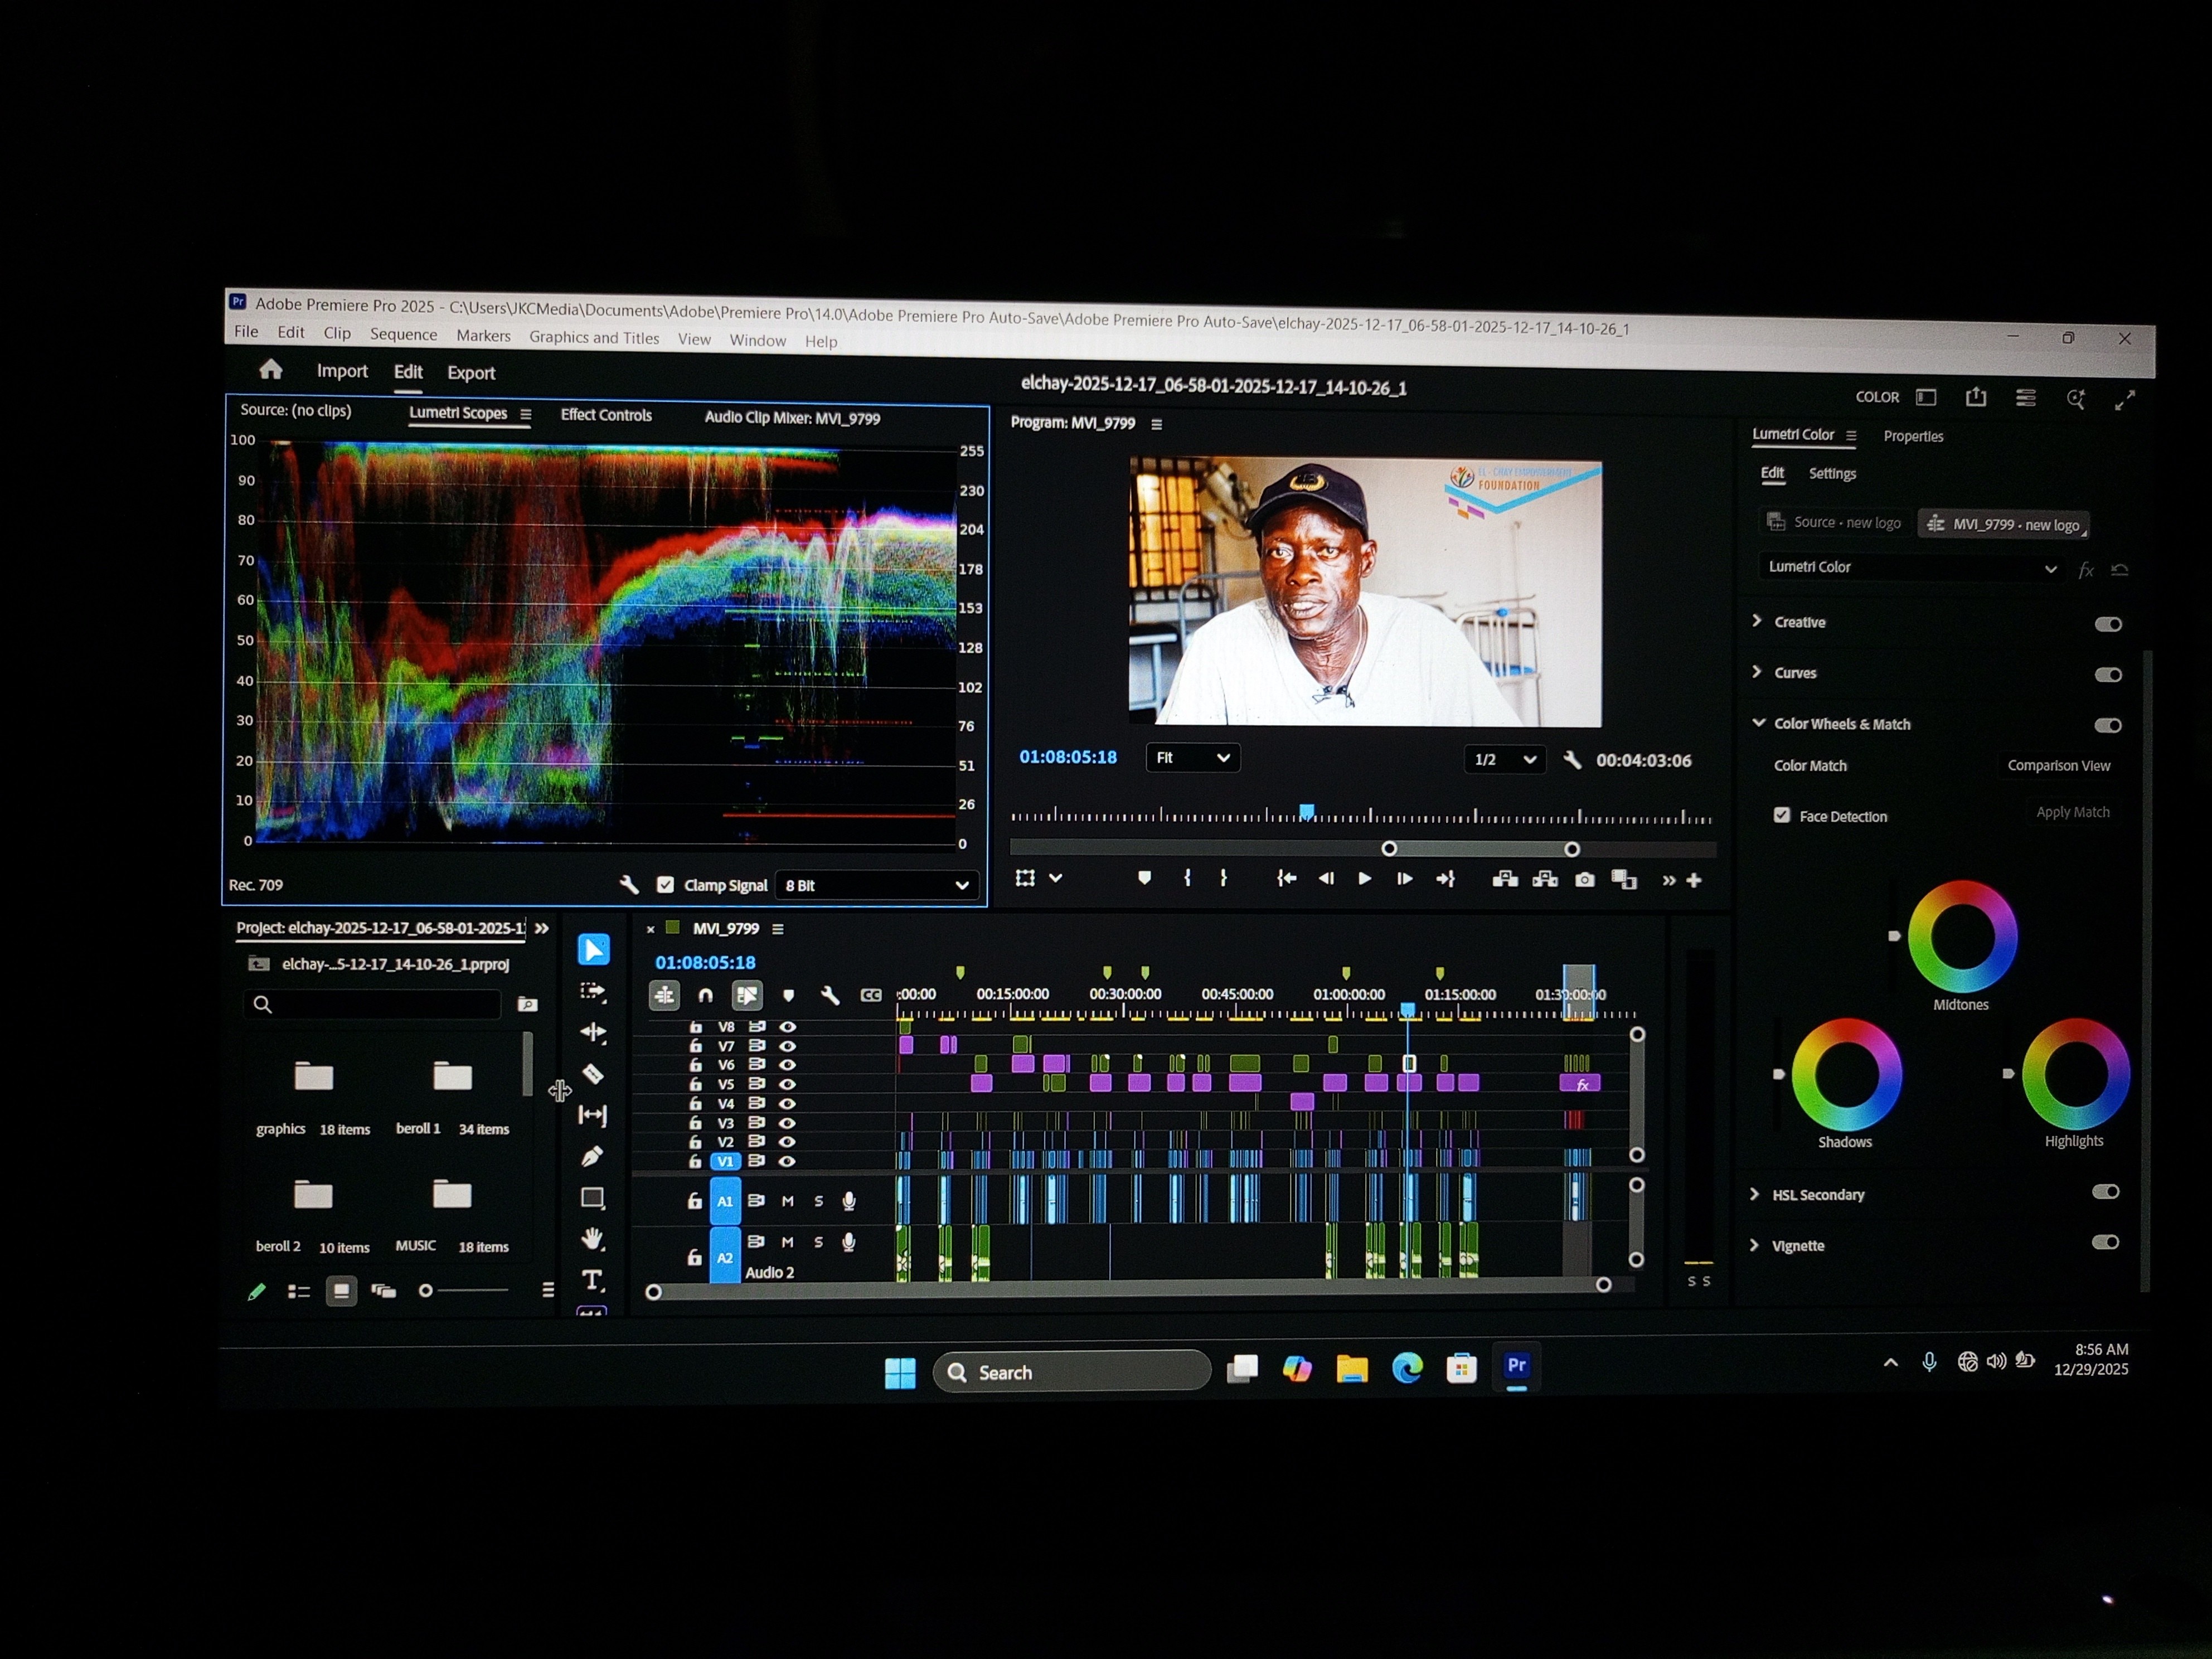
Task: Open the Fit zoom level dropdown
Action: [1192, 758]
